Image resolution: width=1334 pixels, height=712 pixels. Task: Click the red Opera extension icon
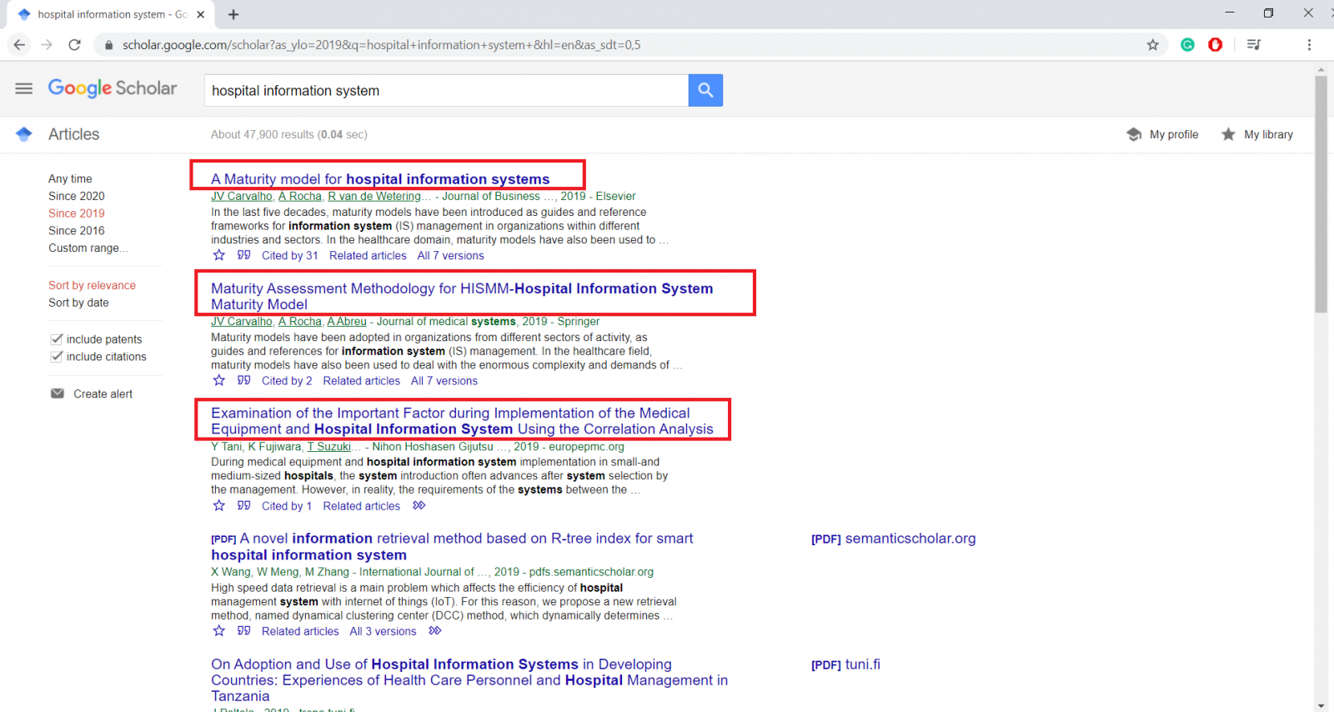(x=1216, y=45)
